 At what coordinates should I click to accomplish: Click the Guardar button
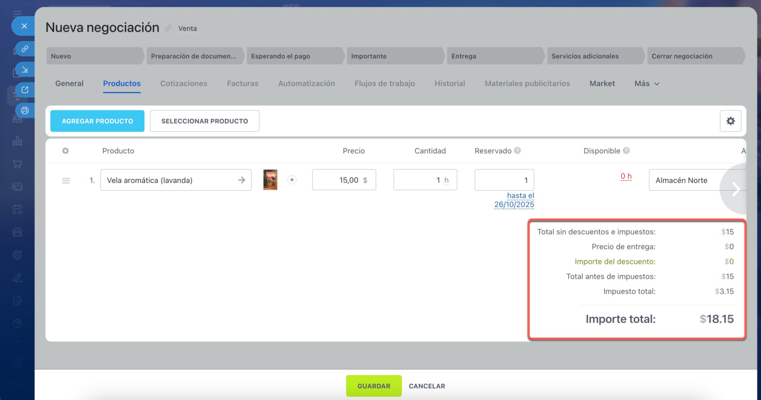click(x=373, y=386)
